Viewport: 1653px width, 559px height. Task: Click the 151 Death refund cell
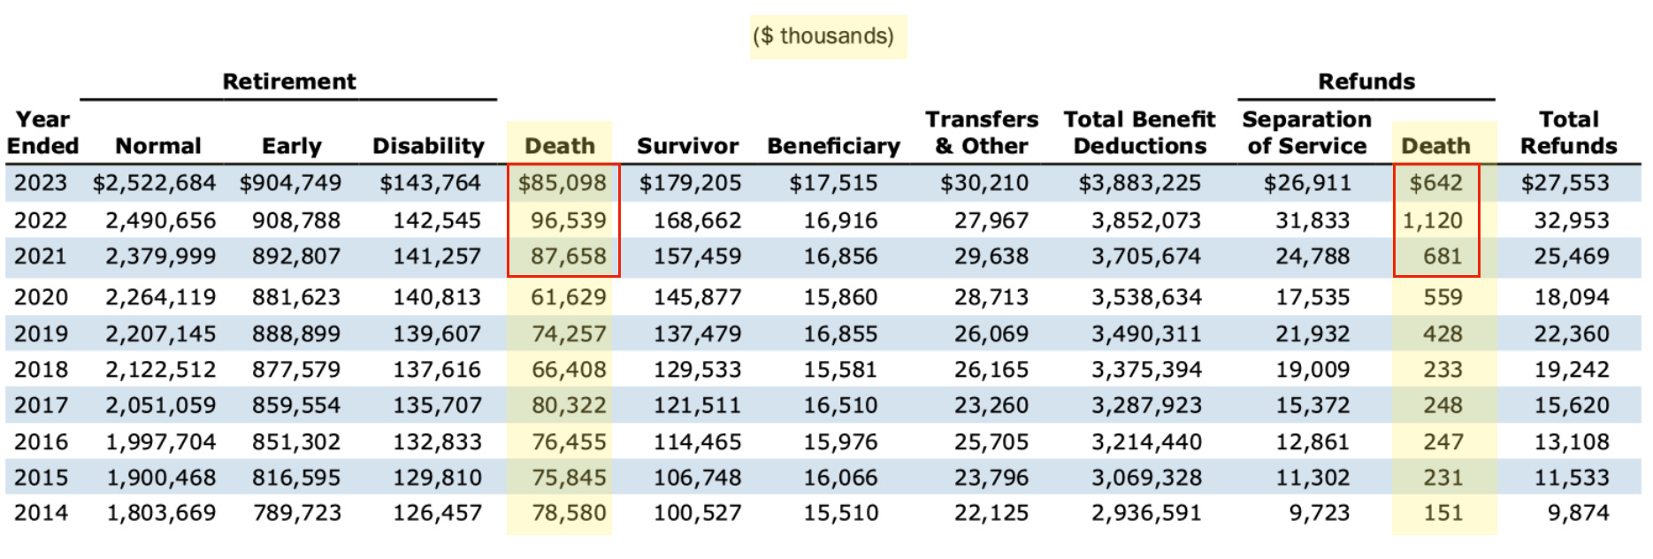(x=1443, y=513)
